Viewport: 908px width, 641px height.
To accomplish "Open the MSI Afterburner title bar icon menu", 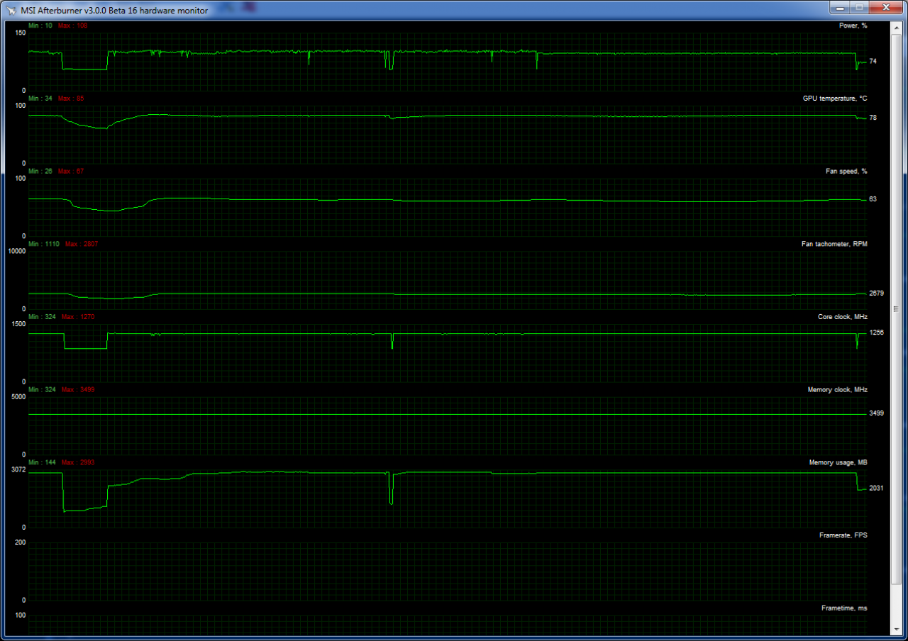I will coord(10,9).
